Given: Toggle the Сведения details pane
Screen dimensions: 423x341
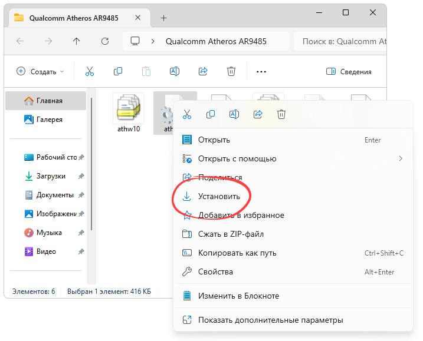Looking at the screenshot, I should click(x=349, y=71).
